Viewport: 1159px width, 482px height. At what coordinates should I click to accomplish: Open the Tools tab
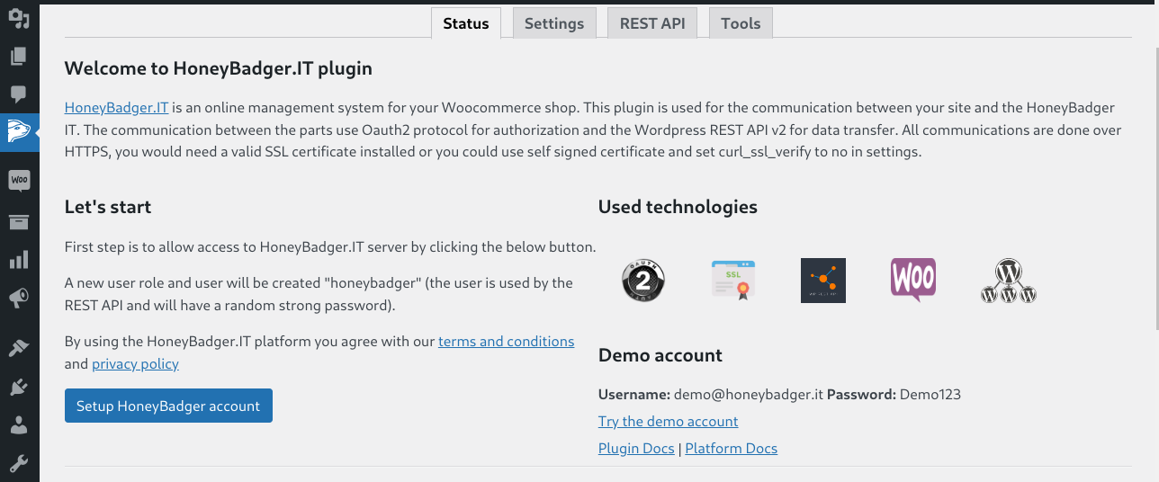click(x=741, y=23)
